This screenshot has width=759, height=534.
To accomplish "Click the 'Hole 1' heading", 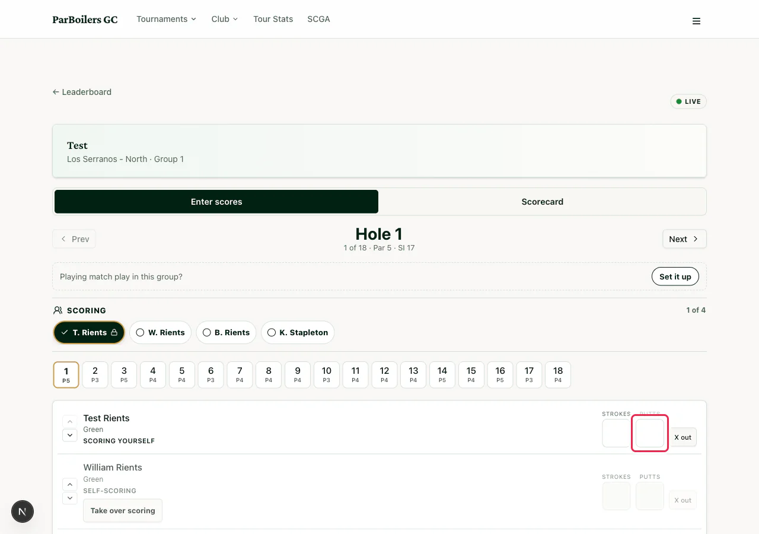I will [379, 234].
